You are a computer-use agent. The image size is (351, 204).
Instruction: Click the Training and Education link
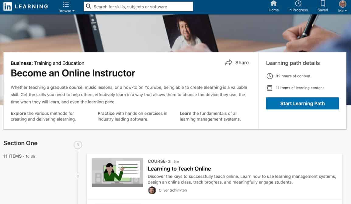59,63
